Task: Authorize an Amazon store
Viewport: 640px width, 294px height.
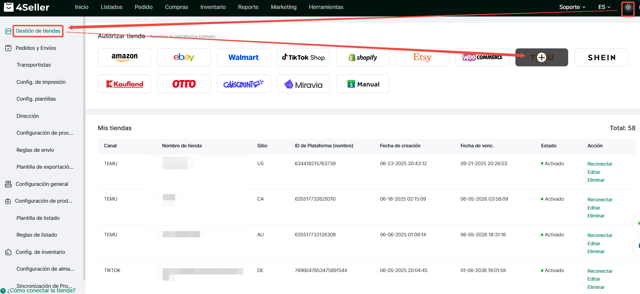Action: 124,57
